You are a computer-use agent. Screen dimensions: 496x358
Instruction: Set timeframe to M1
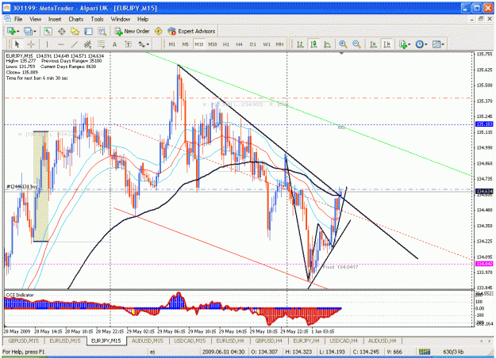tap(171, 44)
